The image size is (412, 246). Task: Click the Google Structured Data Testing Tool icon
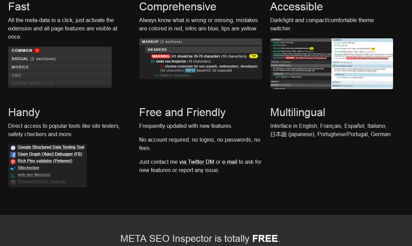13,148
